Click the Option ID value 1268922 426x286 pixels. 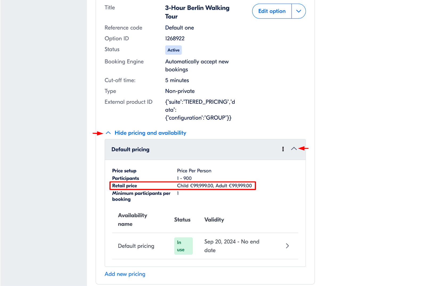175,38
